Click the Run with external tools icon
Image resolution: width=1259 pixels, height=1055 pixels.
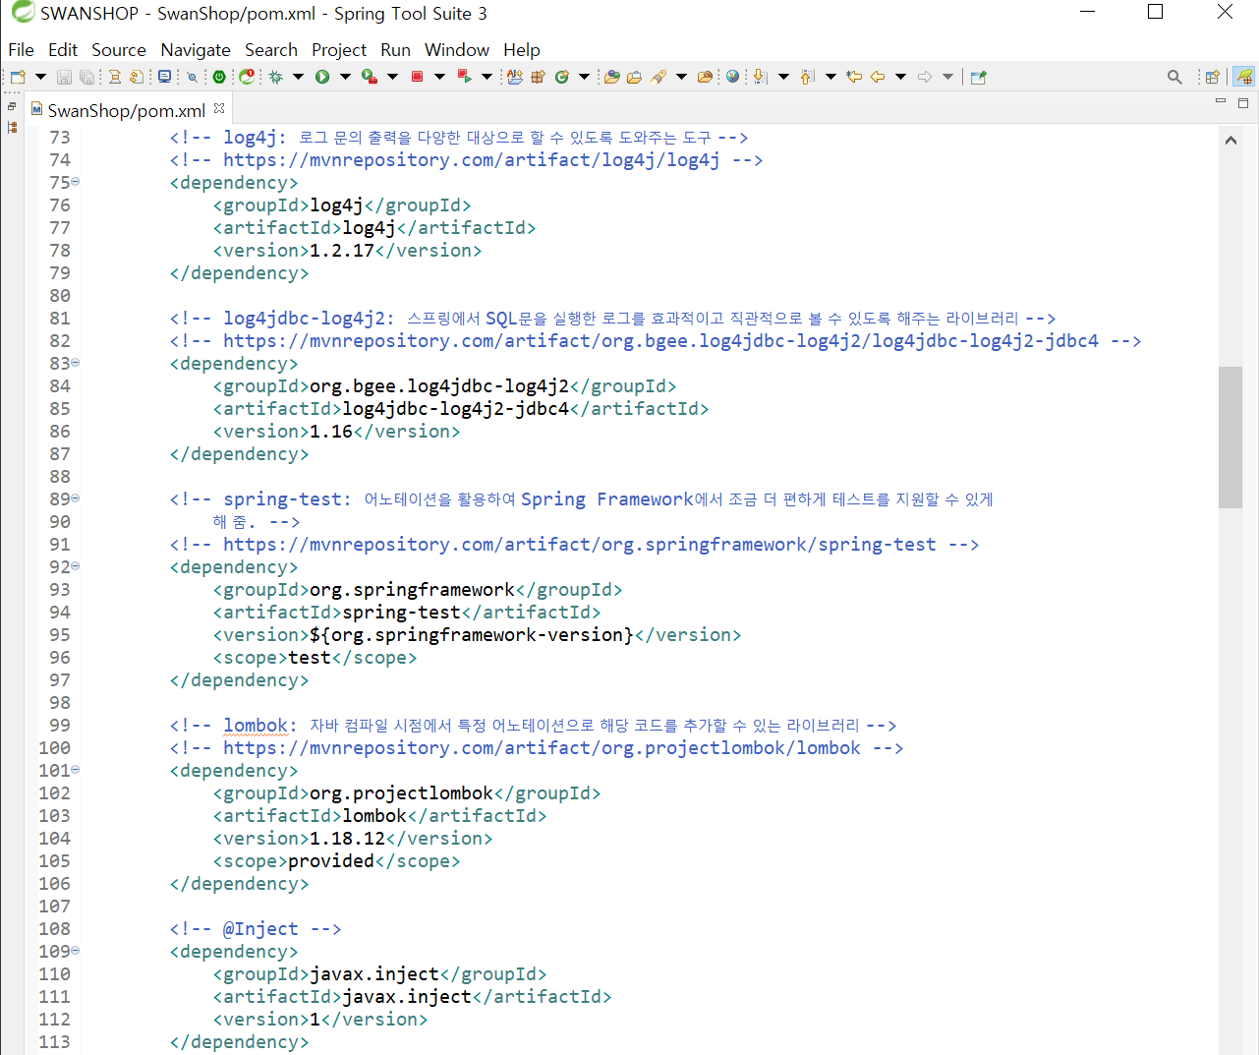coord(370,77)
